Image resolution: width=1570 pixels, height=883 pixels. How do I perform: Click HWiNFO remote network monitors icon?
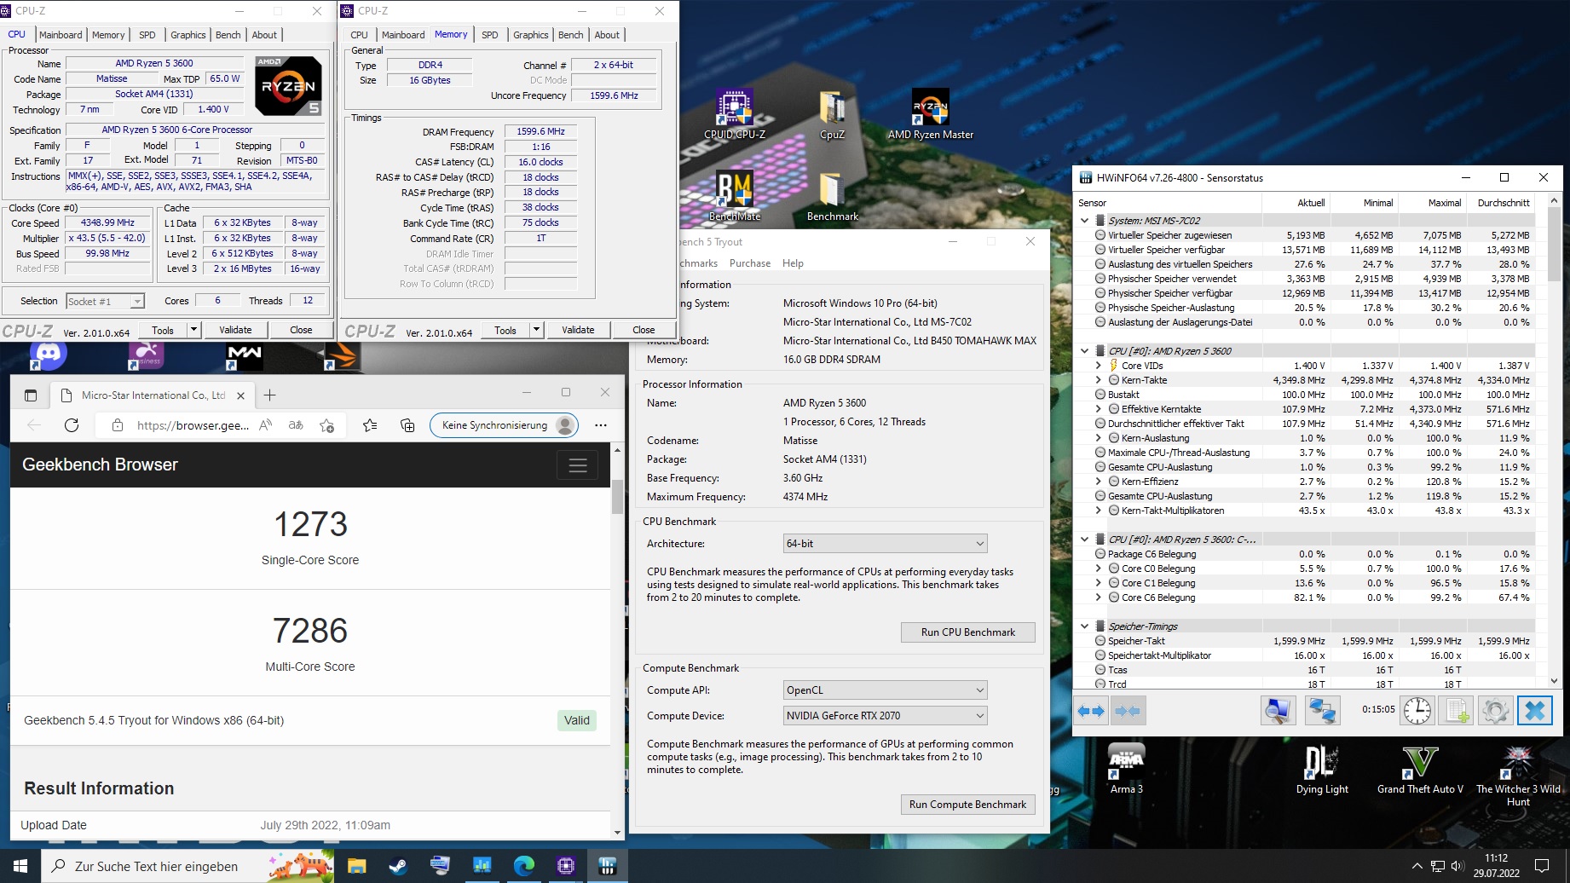pos(1322,711)
